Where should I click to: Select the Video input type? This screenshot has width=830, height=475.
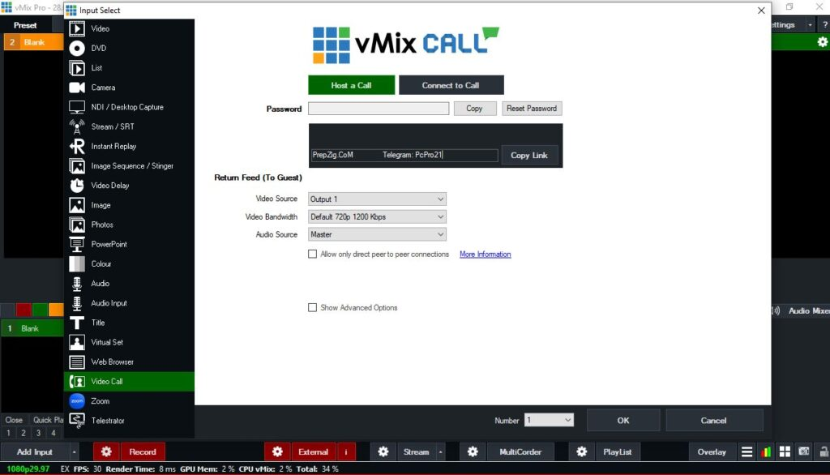[x=129, y=28]
